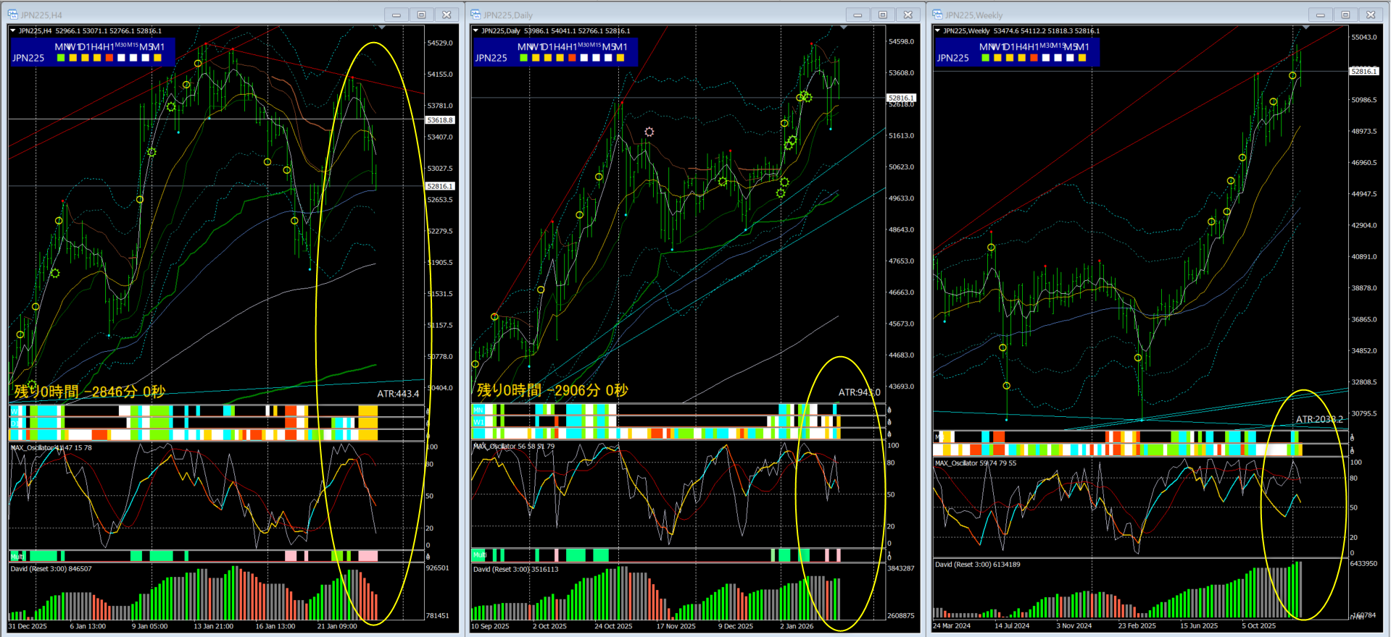Expand the JPN225,Daily chart header arrow

point(476,31)
